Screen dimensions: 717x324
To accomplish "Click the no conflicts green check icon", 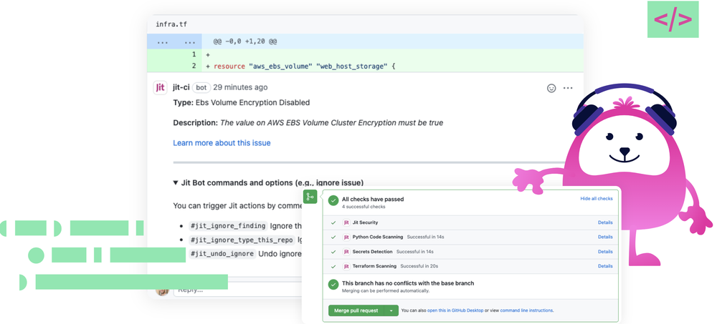I will 333,284.
